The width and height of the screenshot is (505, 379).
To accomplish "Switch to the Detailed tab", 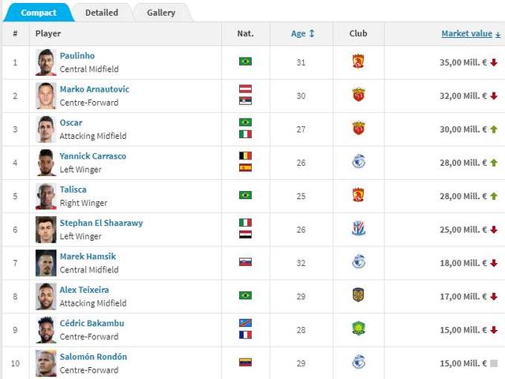I will (102, 13).
